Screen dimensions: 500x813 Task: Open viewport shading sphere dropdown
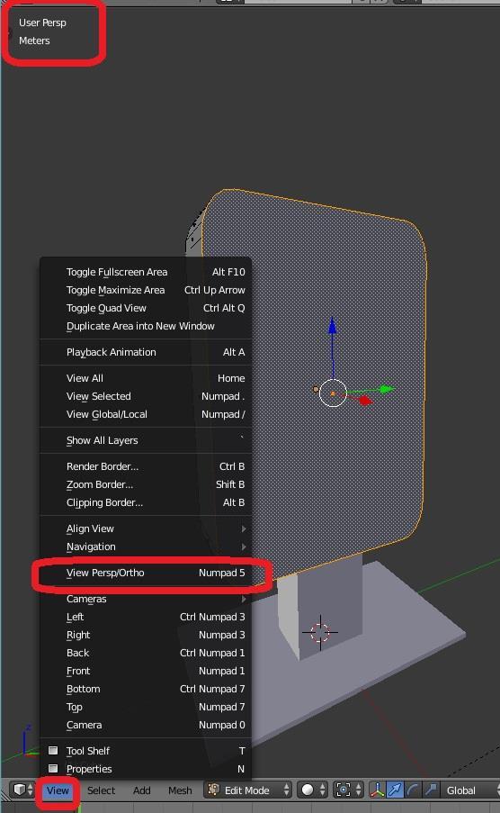pos(312,790)
